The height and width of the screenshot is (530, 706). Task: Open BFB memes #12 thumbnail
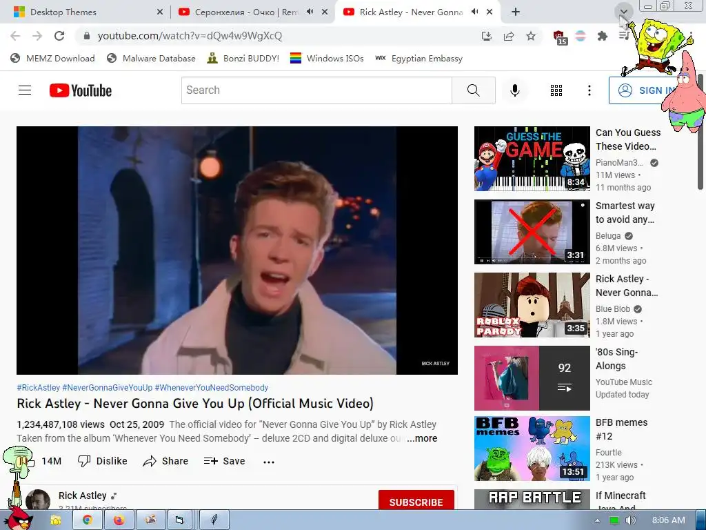pos(532,449)
